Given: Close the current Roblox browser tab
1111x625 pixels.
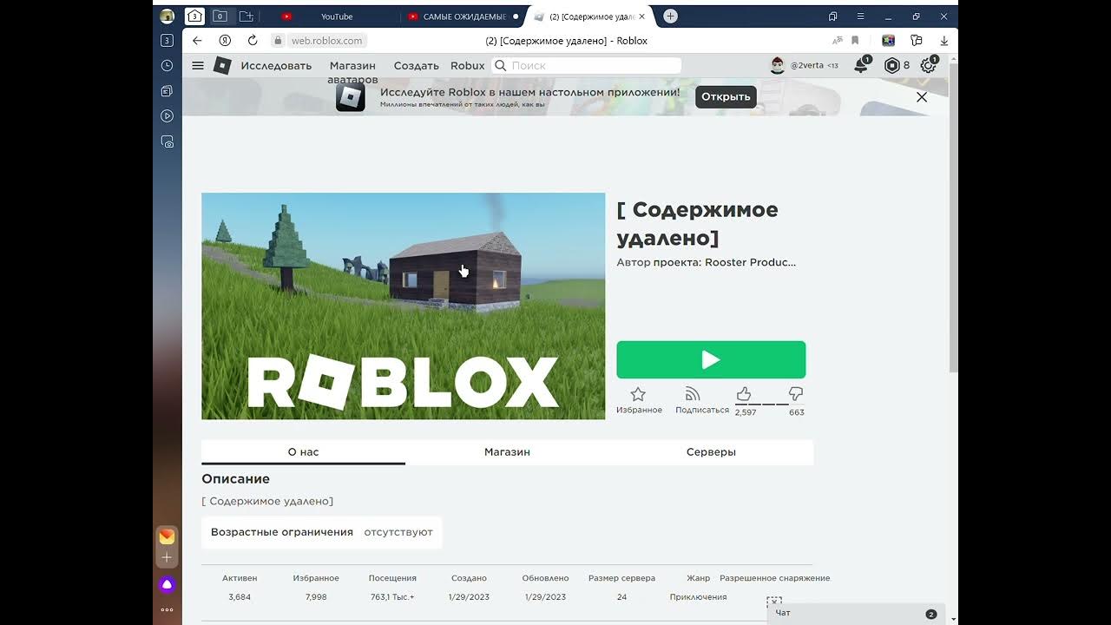Looking at the screenshot, I should click(x=641, y=16).
